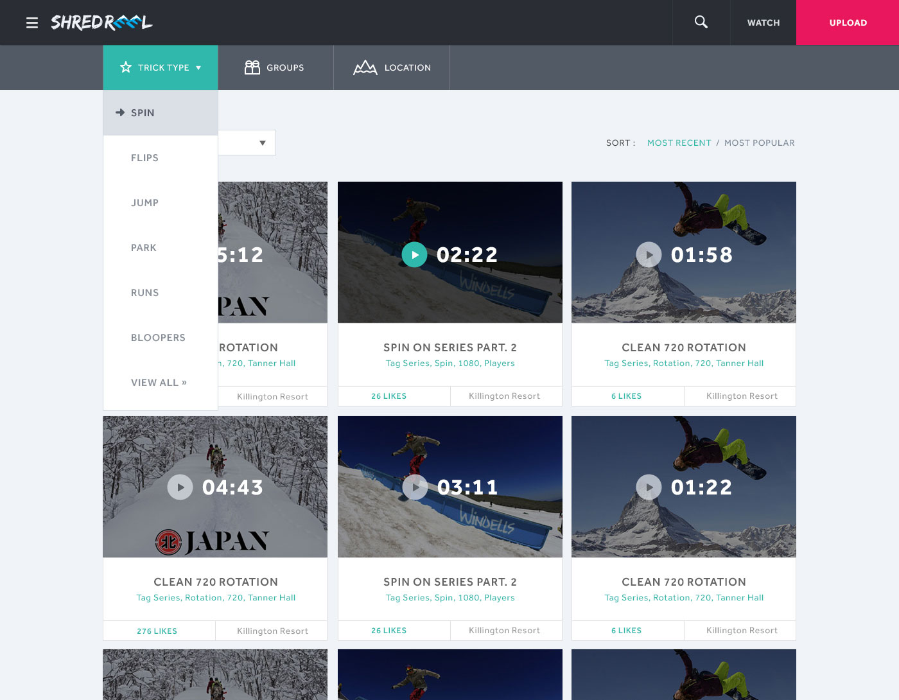Click 276 Likes on the Japan video card
The image size is (899, 700).
point(157,631)
